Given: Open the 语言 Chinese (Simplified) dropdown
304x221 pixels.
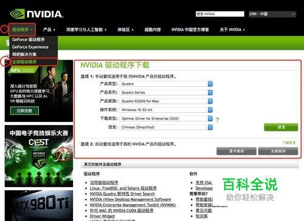Looking at the screenshot, I should [x=166, y=127].
